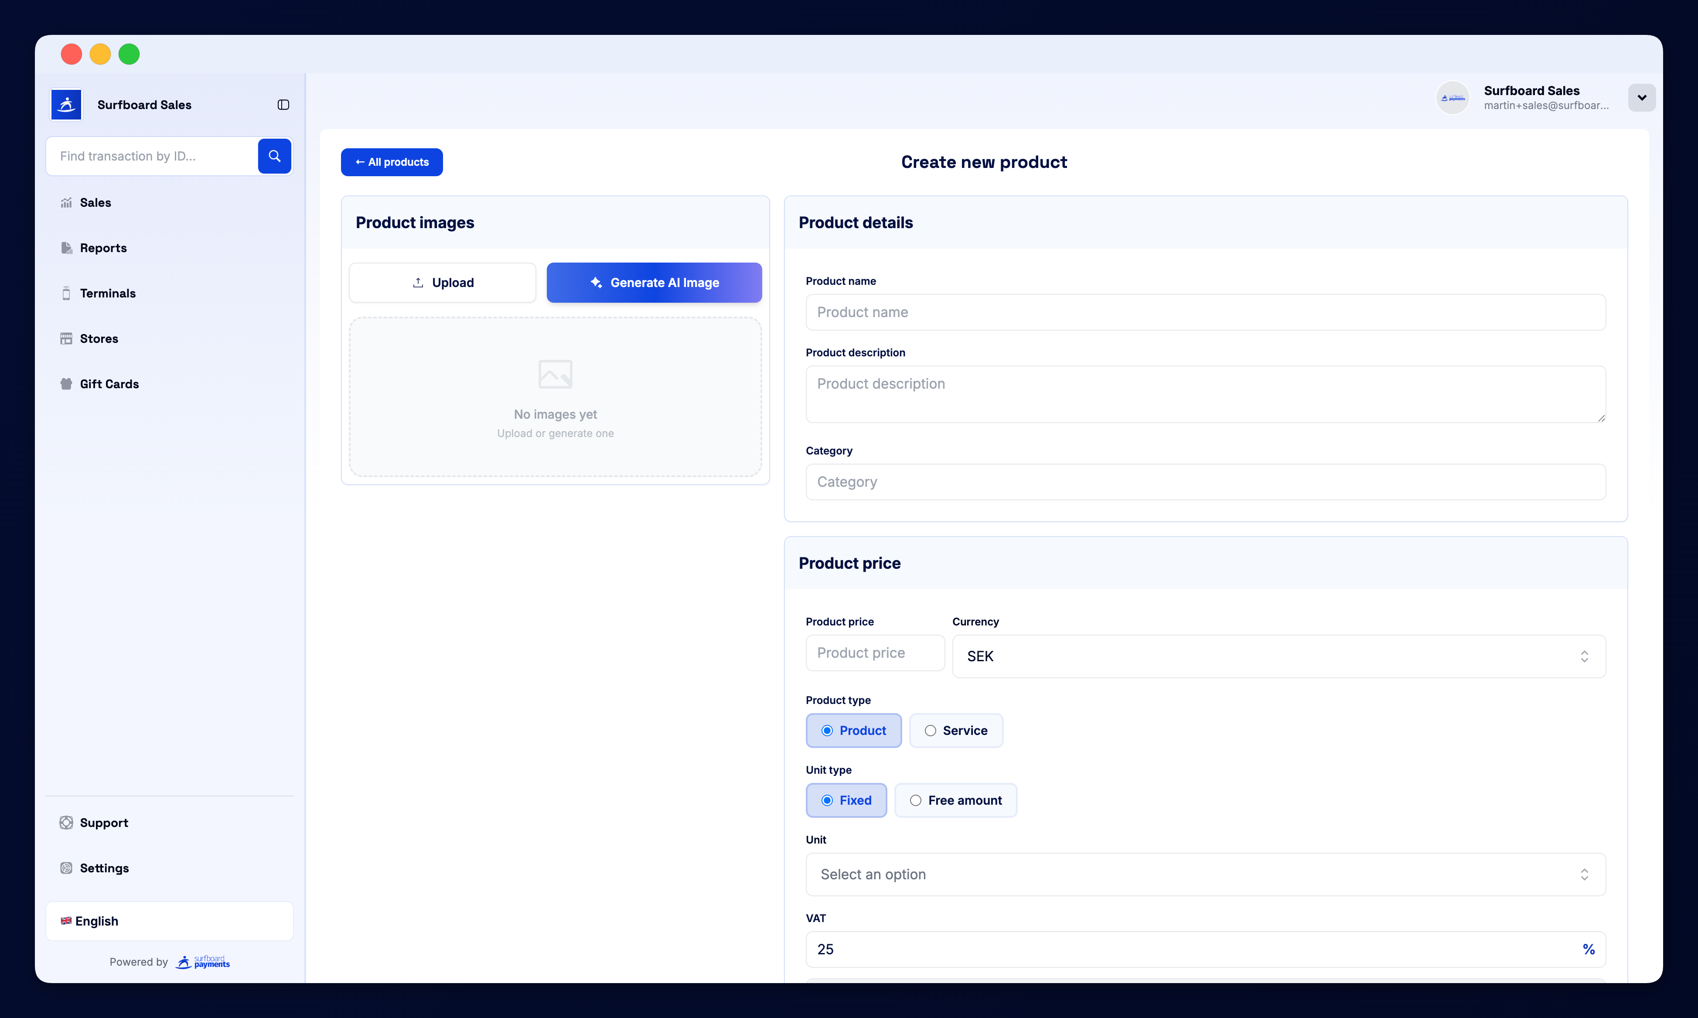Image resolution: width=1698 pixels, height=1018 pixels.
Task: Return to All products
Action: pos(392,162)
